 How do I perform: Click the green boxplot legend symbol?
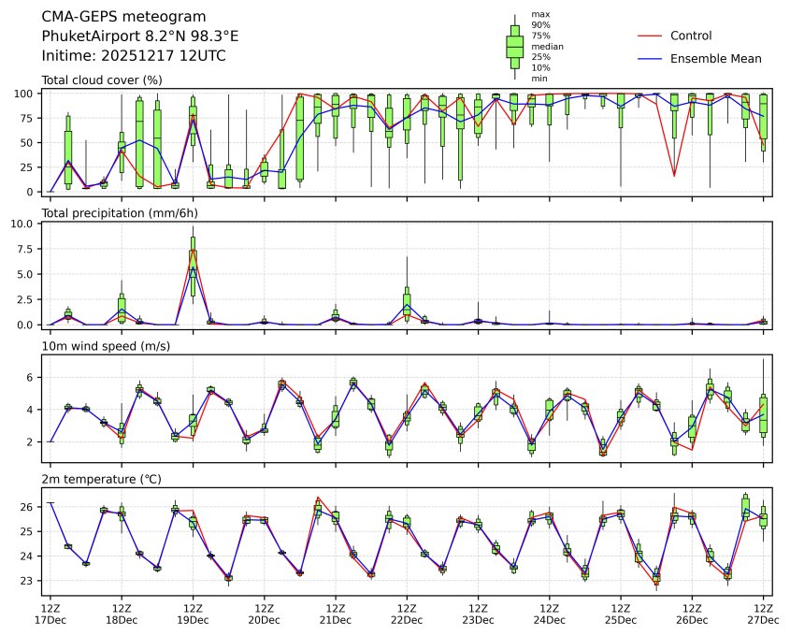click(x=514, y=46)
